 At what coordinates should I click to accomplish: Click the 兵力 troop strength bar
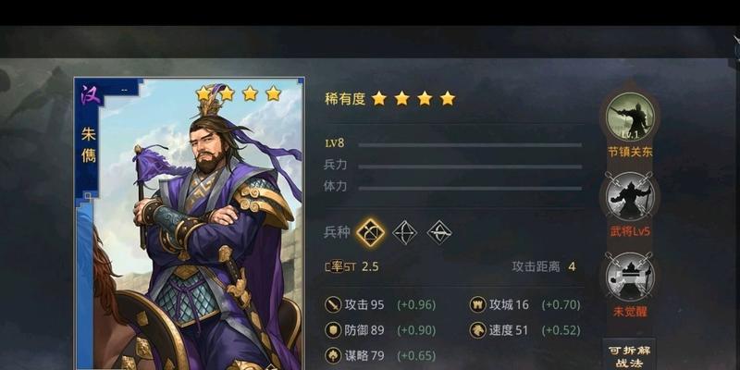(x=470, y=166)
